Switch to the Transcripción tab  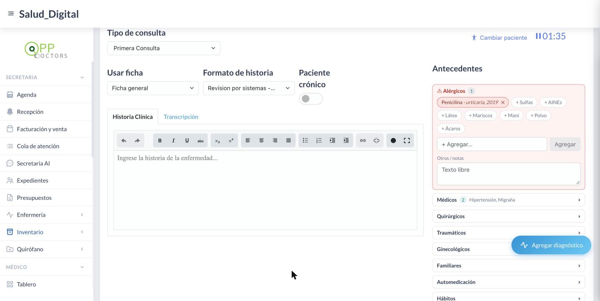click(x=181, y=117)
